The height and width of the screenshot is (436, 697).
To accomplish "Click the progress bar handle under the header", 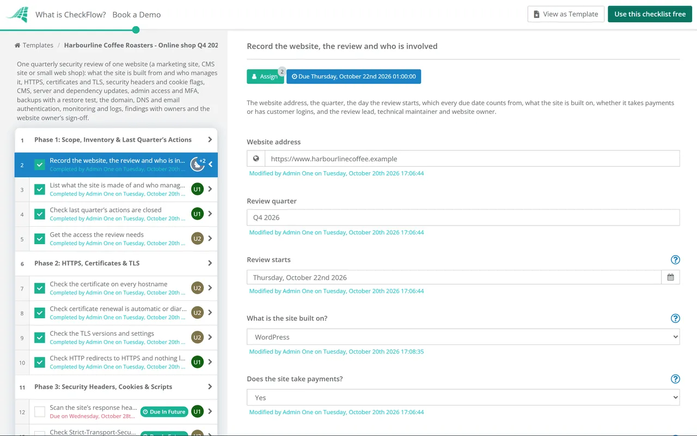I will click(x=136, y=30).
